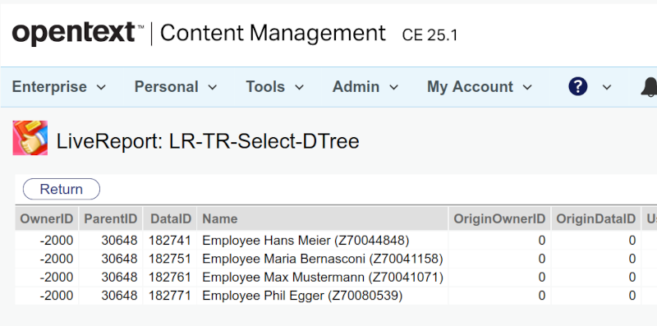Image resolution: width=657 pixels, height=326 pixels.
Task: Expand the chevron next to help icon
Action: [x=606, y=87]
